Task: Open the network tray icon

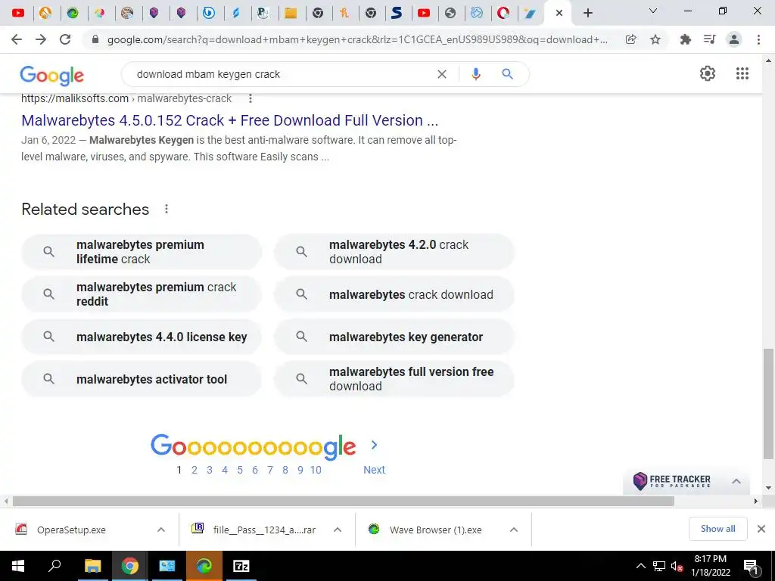Action: pos(659,566)
